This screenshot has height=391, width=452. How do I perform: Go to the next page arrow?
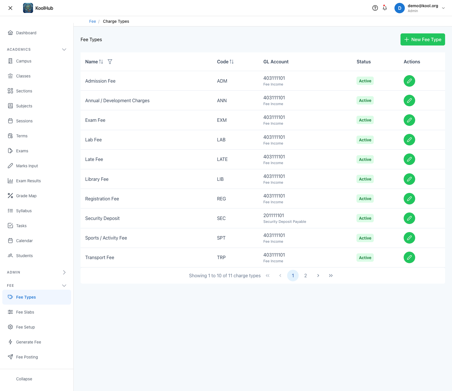318,276
